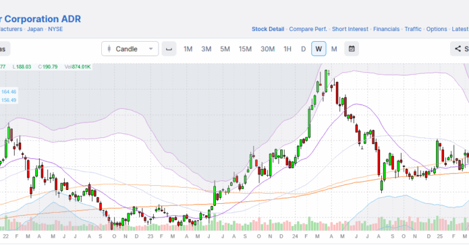Open the Stock Detail tab
This screenshot has width=469, height=245.
(268, 29)
